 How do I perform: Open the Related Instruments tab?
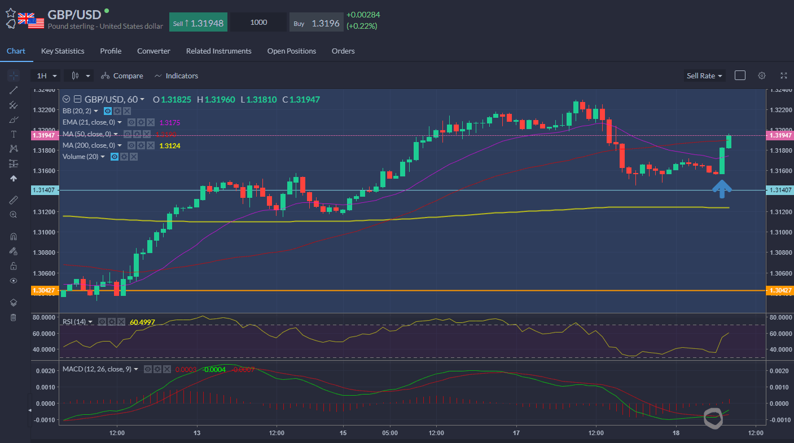coord(218,51)
